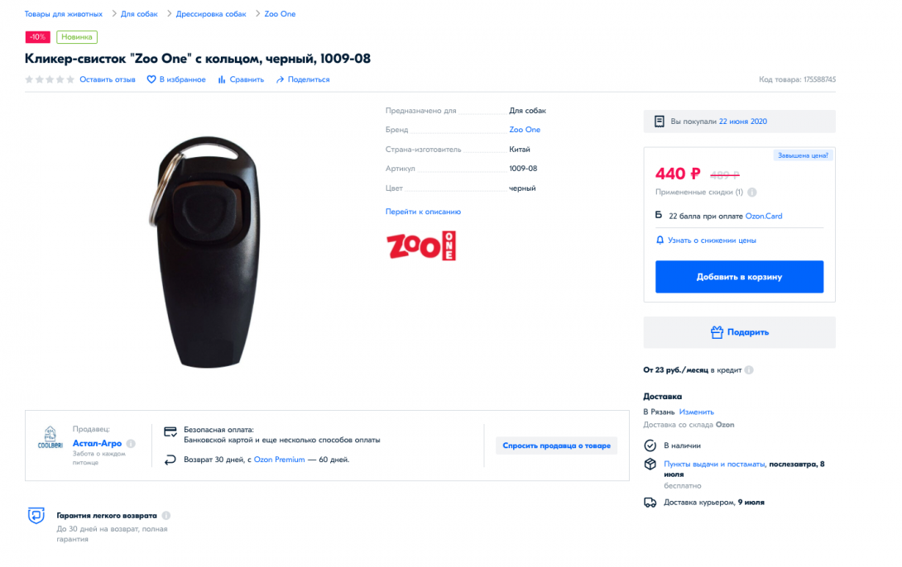Click the share arrow icon

click(281, 79)
